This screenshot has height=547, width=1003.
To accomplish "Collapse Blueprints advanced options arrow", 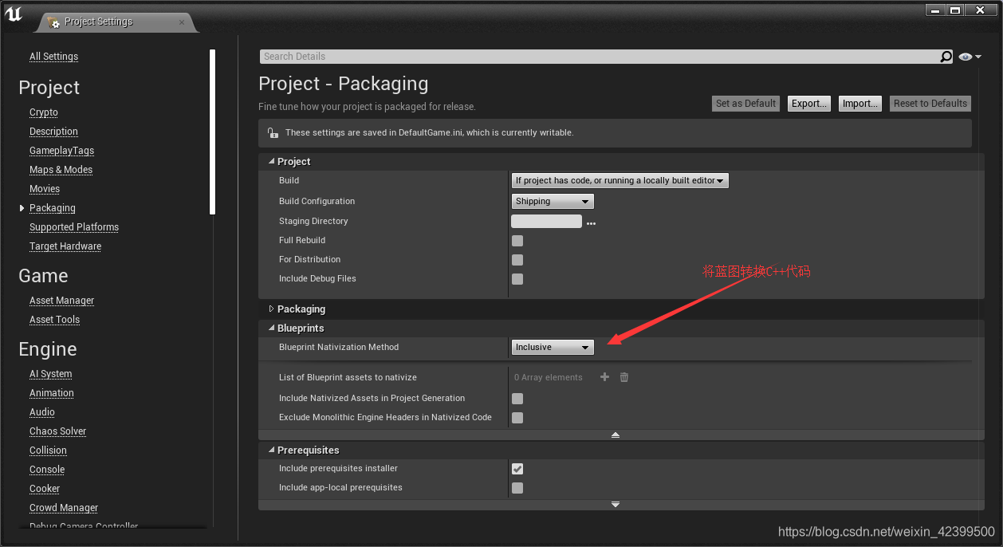I will tap(616, 435).
